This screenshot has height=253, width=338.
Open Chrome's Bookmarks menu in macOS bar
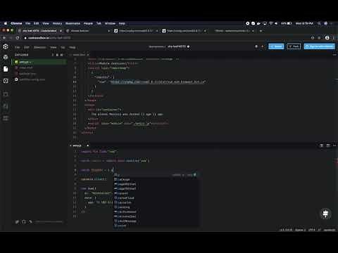[73, 23]
